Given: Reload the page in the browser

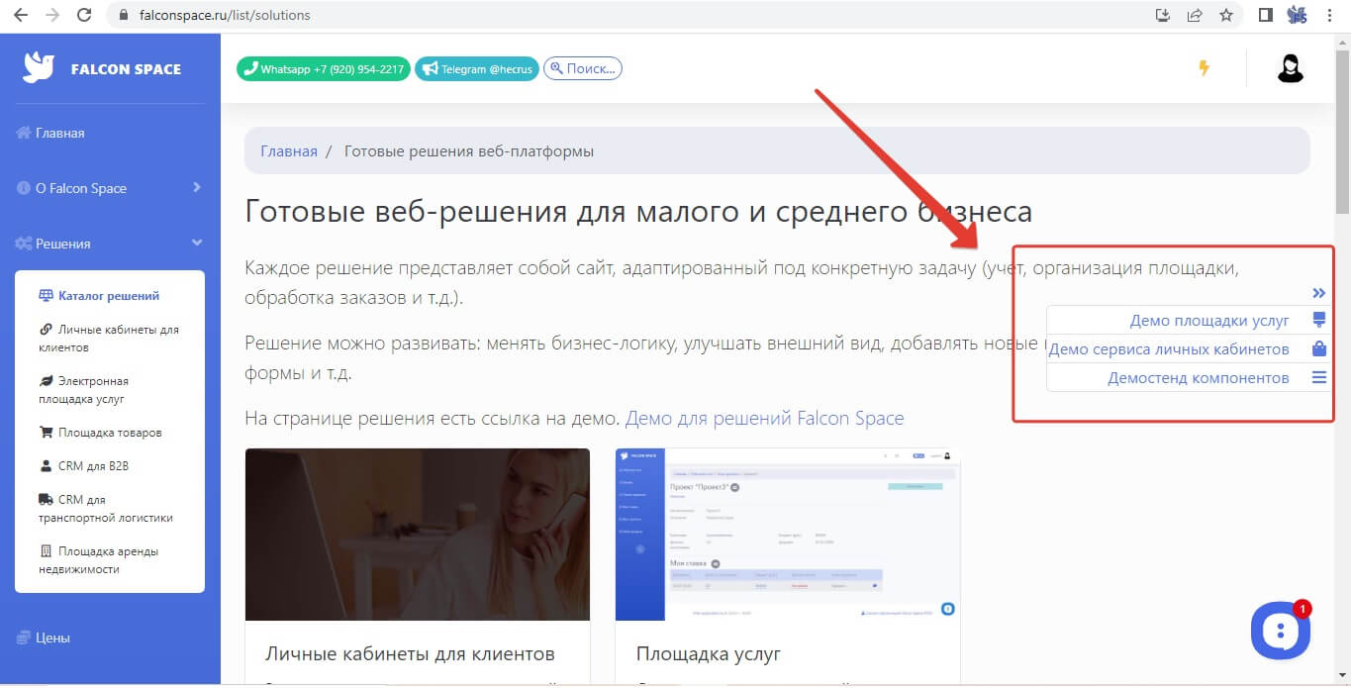Looking at the screenshot, I should click(84, 15).
